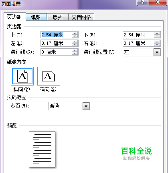Click the help question mark button

click(x=142, y=2)
